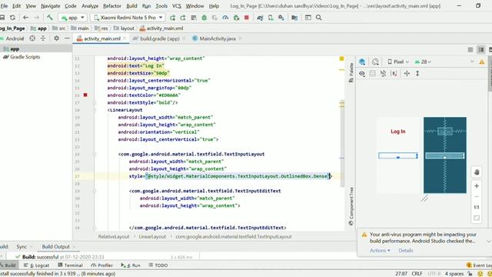Click the Apply Changes and Restart Activity icon
The width and height of the screenshot is (492, 277).
183,18
